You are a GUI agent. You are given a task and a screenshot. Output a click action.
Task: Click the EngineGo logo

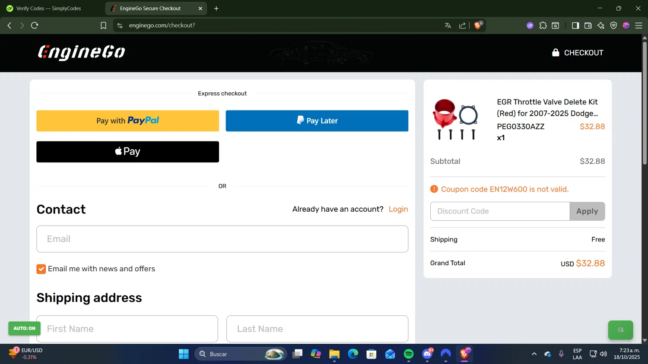tap(82, 53)
